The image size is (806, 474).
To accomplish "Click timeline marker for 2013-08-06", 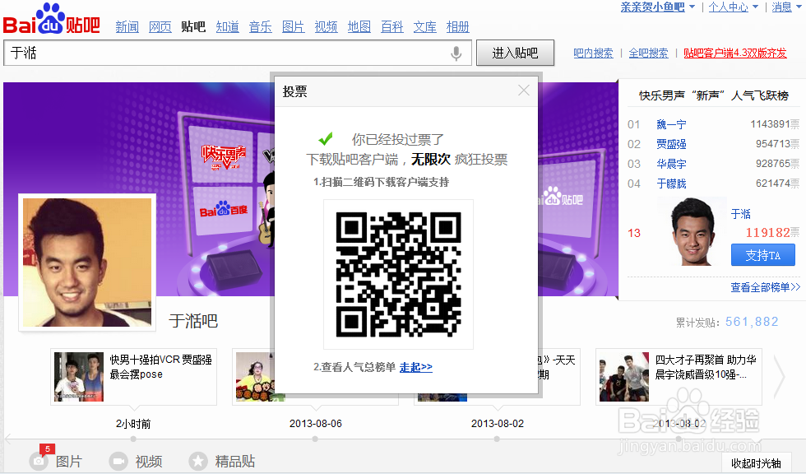I will pos(315,439).
